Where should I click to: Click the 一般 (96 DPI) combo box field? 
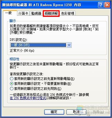(x=41, y=45)
